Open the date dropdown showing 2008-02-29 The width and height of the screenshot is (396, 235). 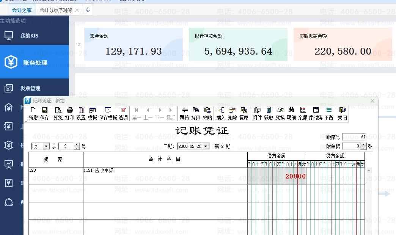click(x=206, y=146)
